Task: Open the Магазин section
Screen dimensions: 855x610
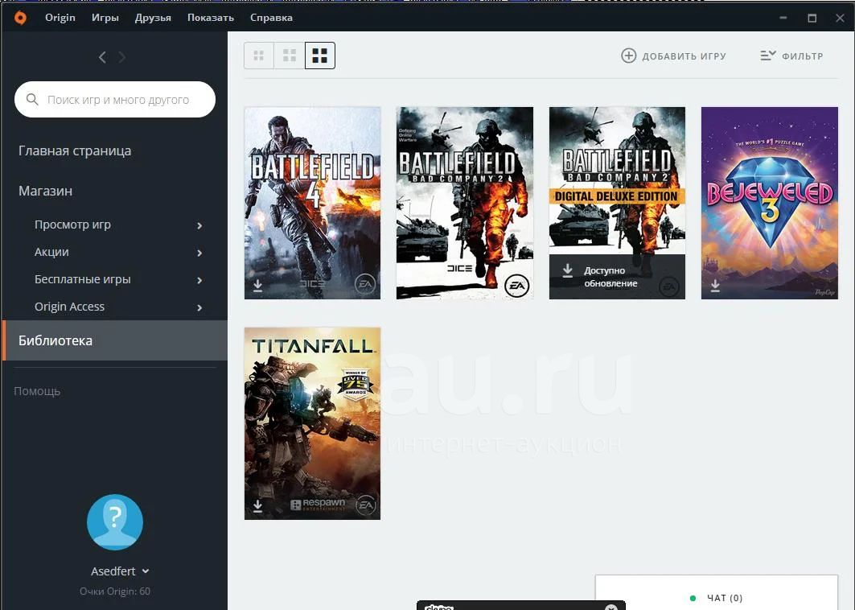Action: [x=45, y=191]
